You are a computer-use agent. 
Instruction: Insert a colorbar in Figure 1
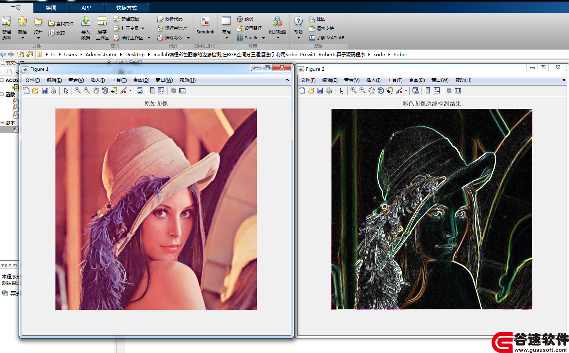(x=152, y=90)
